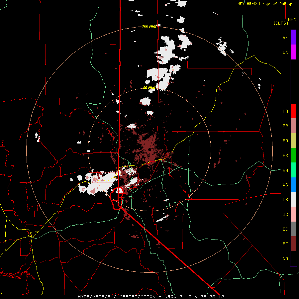Select the BD yellow legend swatch
Viewport: 299px width, 299px height.
(x=293, y=141)
